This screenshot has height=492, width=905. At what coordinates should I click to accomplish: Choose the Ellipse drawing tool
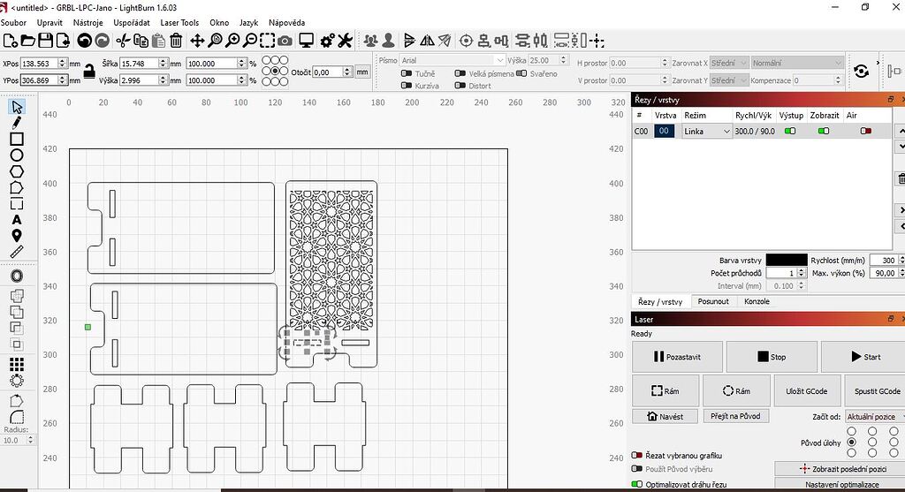(x=17, y=155)
